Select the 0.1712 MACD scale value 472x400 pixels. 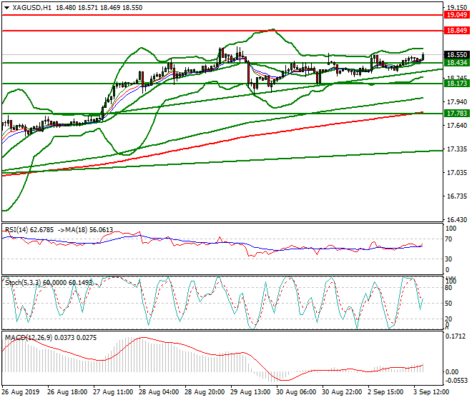455,336
